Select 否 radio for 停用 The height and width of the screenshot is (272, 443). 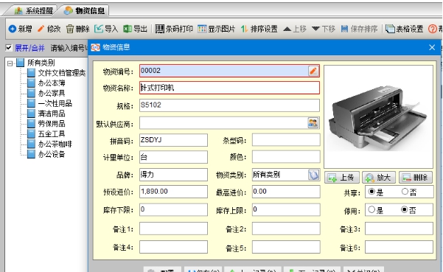(x=405, y=210)
